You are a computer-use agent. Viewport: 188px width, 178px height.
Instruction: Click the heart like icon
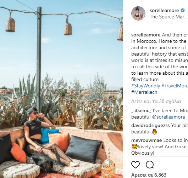point(136,165)
